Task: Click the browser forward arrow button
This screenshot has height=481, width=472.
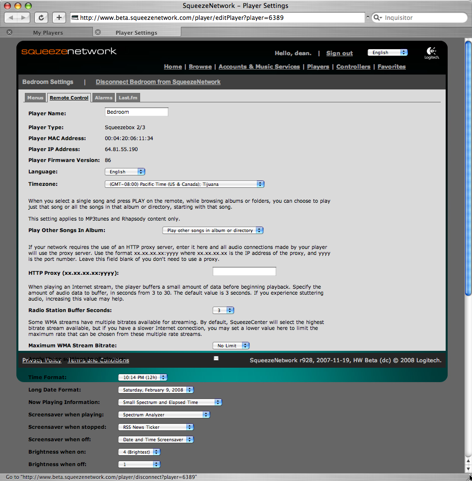Action: [23, 17]
